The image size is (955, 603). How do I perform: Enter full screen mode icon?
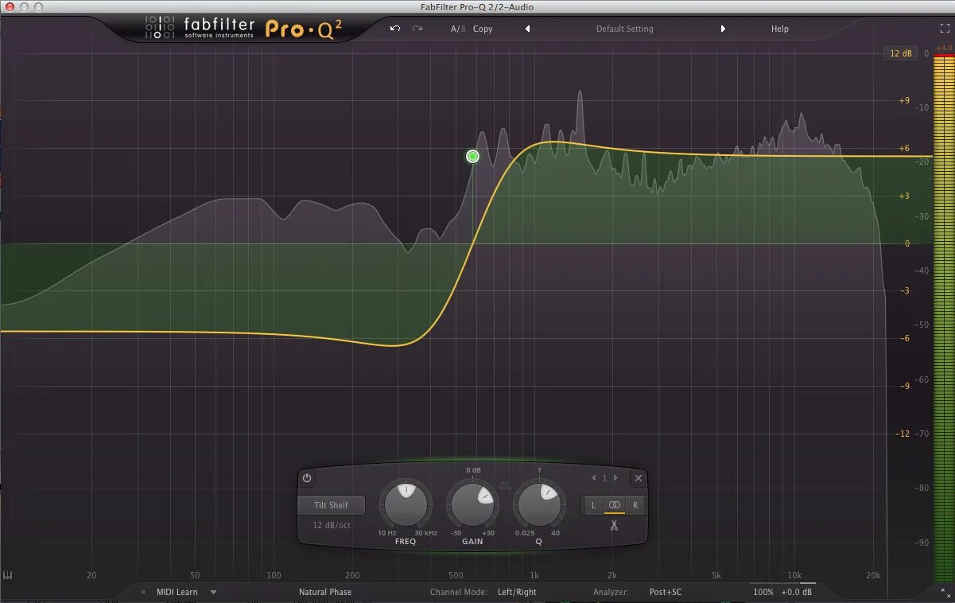945,28
